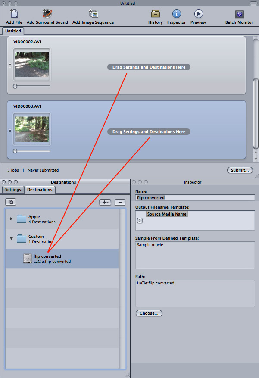Select the Custom folder icon
The width and height of the screenshot is (259, 378).
pos(22,239)
